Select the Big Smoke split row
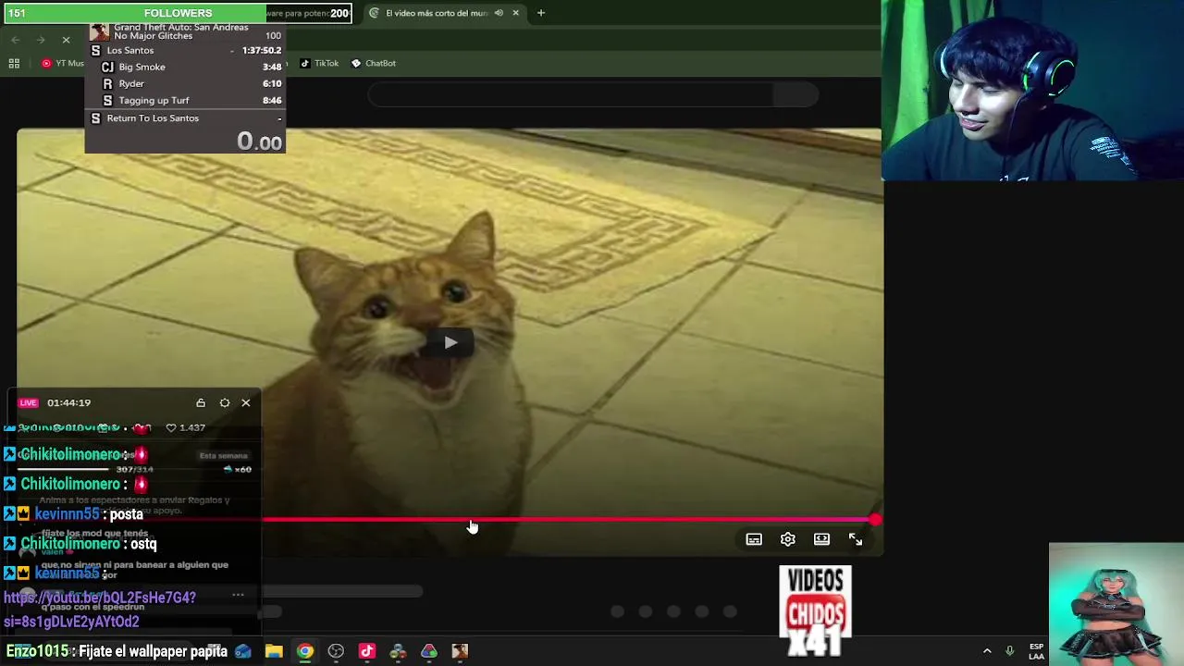 (x=185, y=67)
